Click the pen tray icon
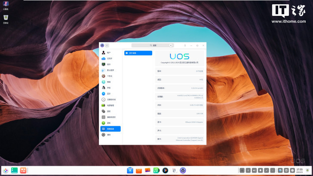Screen dimensions: 313x176 pos(267,170)
